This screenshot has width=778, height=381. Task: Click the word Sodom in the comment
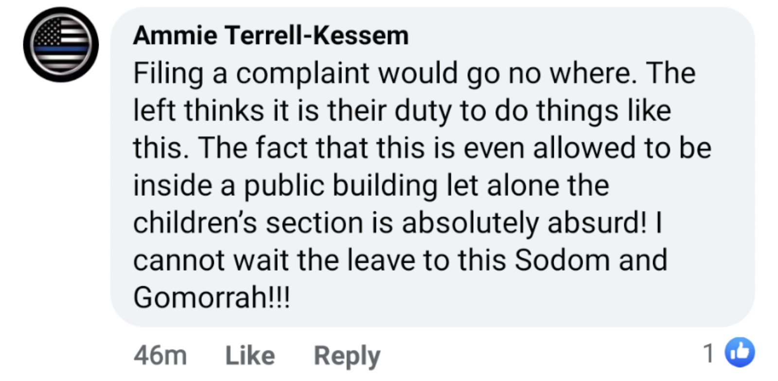(x=562, y=260)
